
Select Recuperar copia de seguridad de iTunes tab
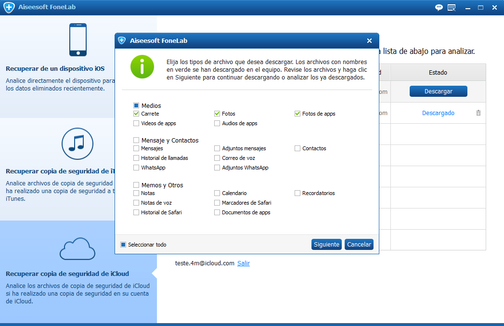coord(57,170)
